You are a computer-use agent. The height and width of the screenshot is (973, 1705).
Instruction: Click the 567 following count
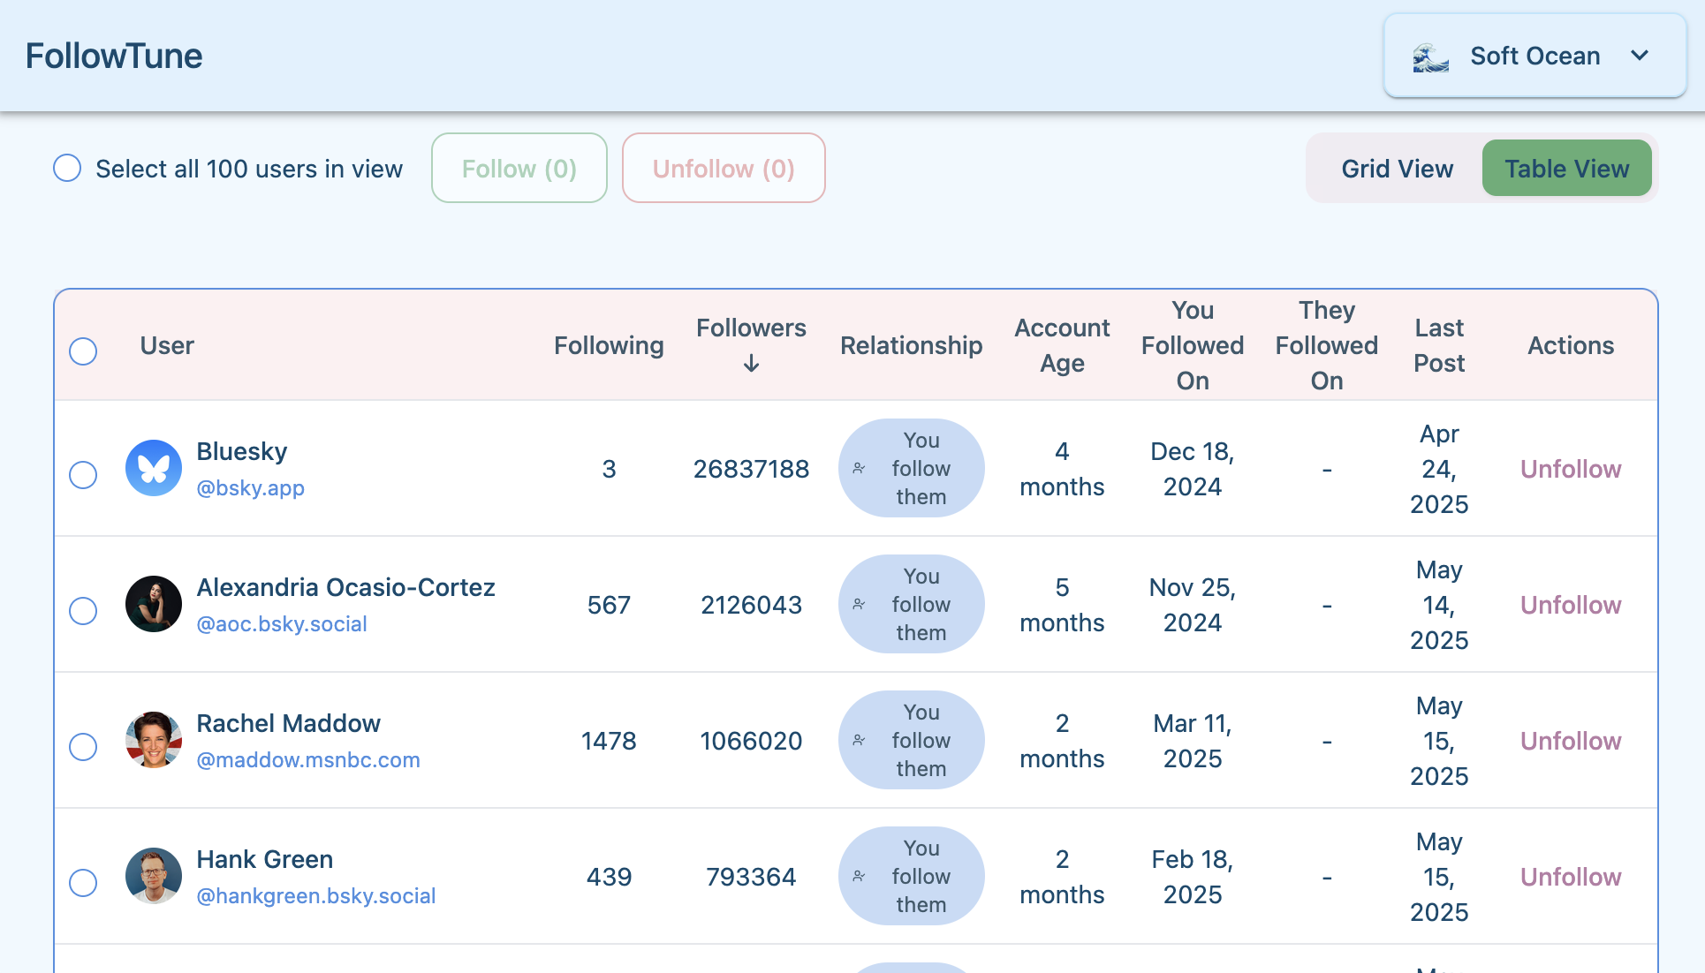point(609,605)
